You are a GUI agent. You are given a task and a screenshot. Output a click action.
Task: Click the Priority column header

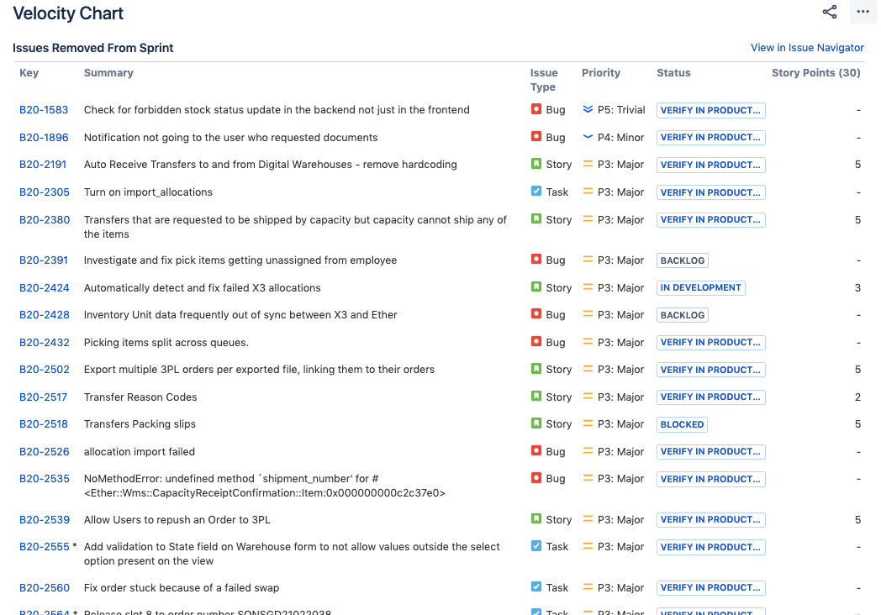[x=600, y=72]
